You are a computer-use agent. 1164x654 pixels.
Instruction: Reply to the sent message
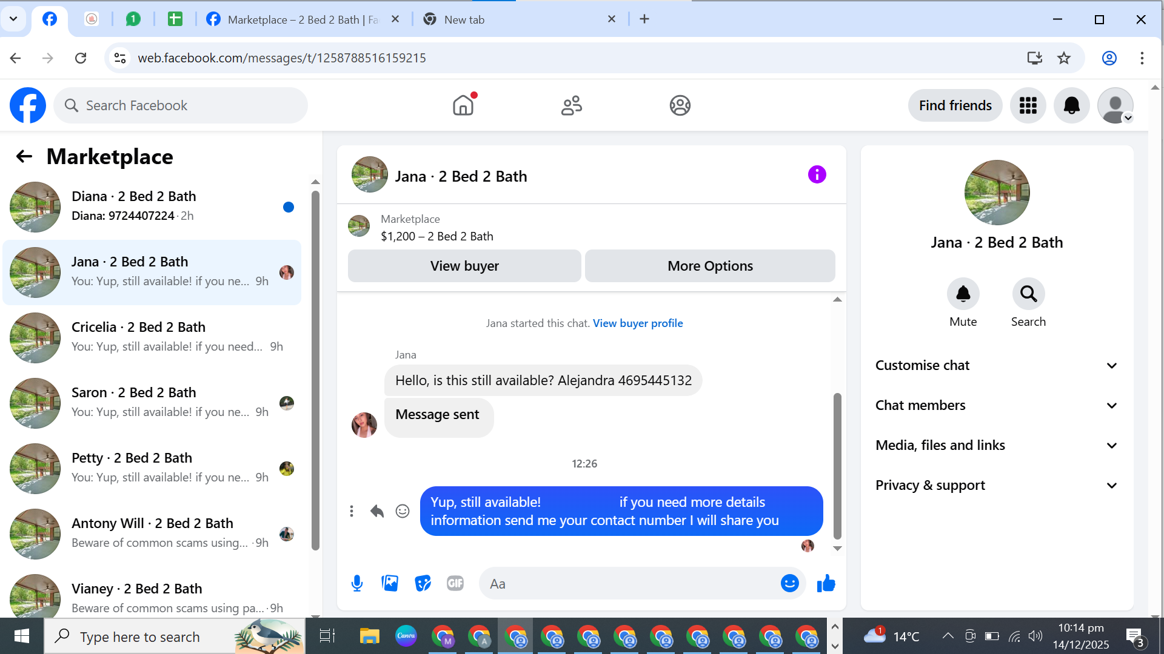(377, 511)
